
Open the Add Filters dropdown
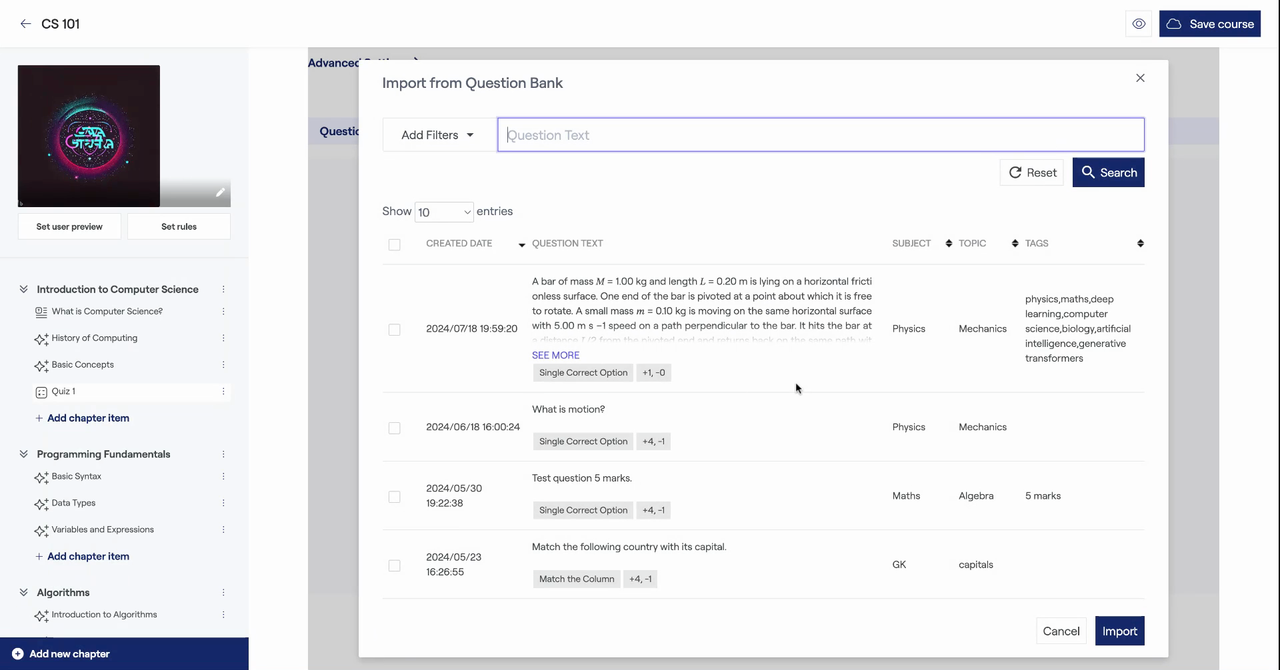pyautogui.click(x=438, y=135)
